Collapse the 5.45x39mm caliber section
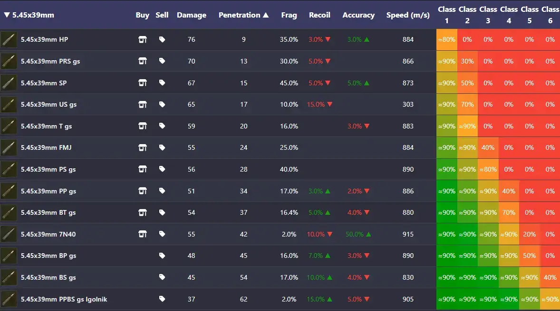Screen dimensions: 560x311 [x=7, y=15]
